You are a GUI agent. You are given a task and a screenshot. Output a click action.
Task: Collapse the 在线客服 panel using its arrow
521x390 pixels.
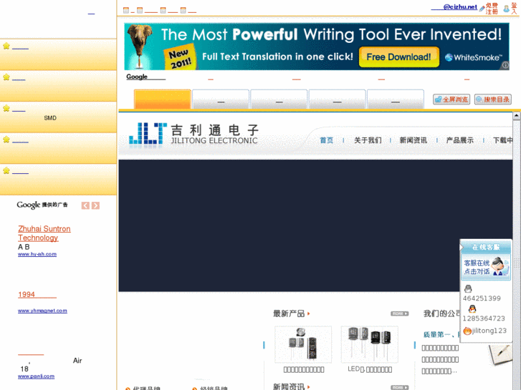point(462,248)
